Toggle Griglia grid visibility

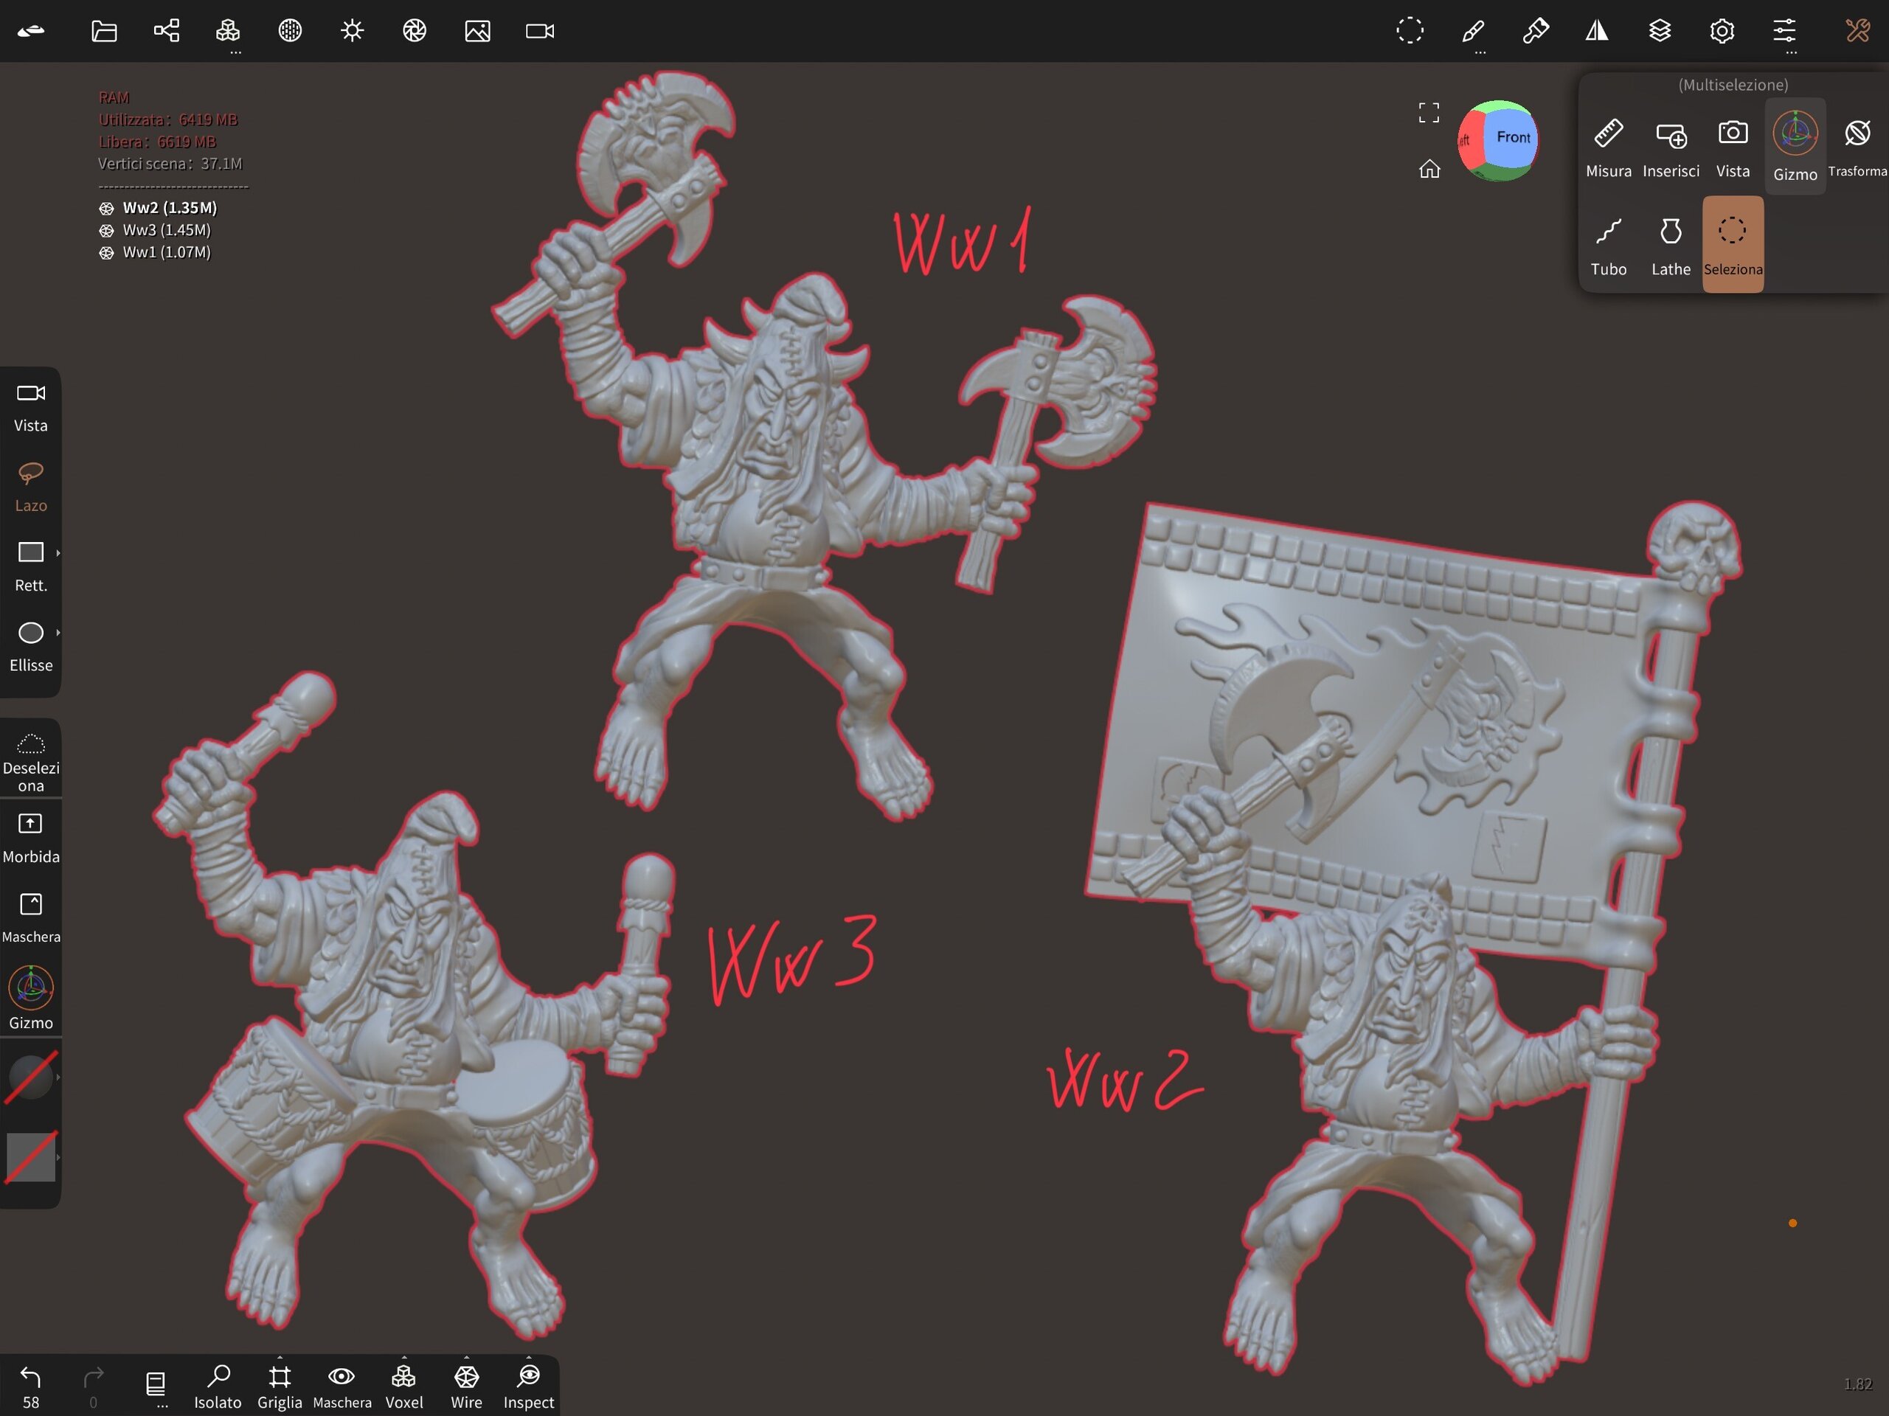[280, 1384]
